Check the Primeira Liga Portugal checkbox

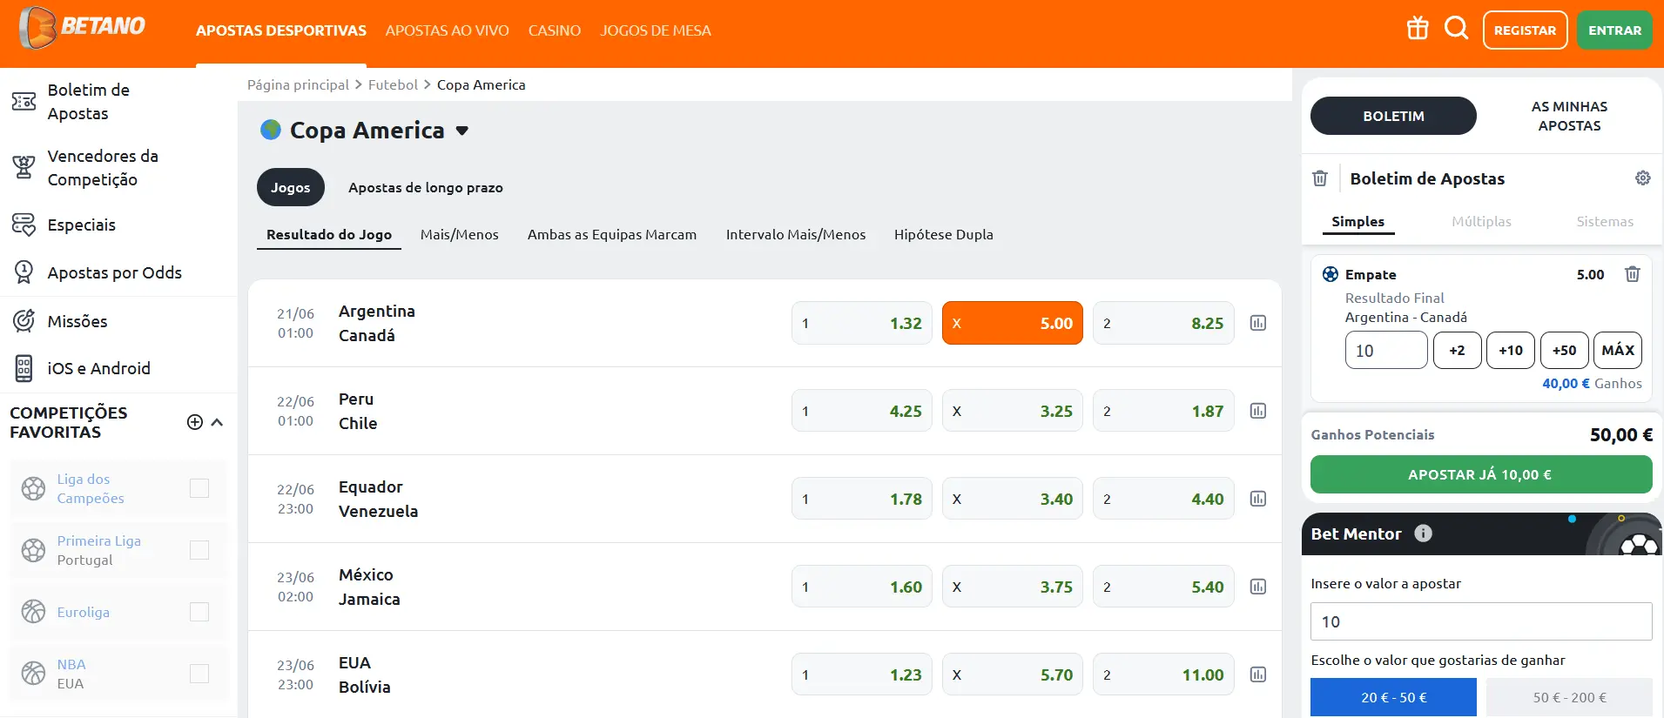tap(199, 550)
